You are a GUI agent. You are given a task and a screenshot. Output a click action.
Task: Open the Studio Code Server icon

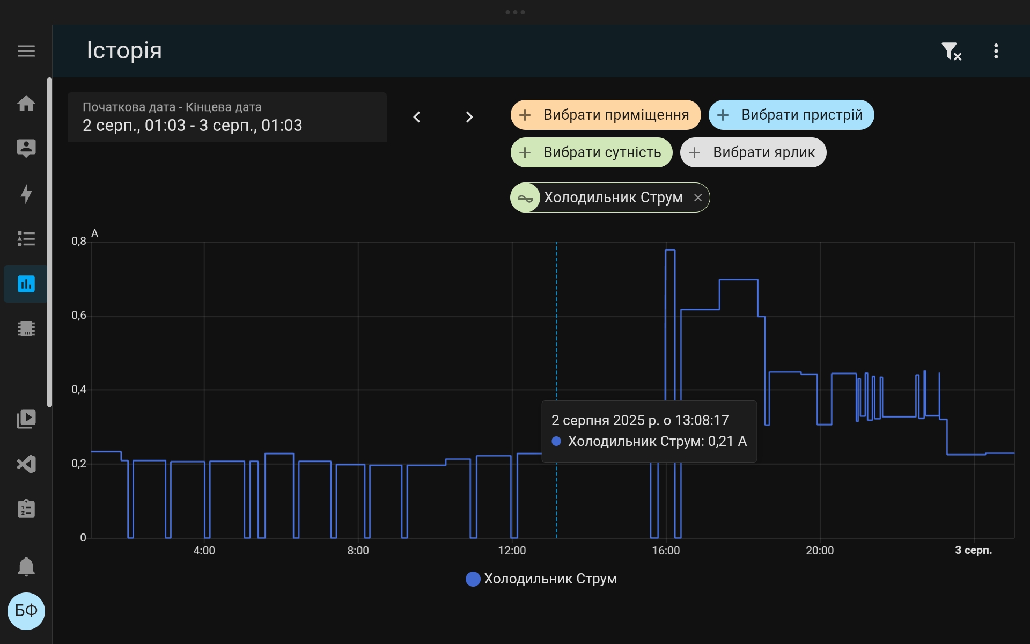tap(26, 464)
